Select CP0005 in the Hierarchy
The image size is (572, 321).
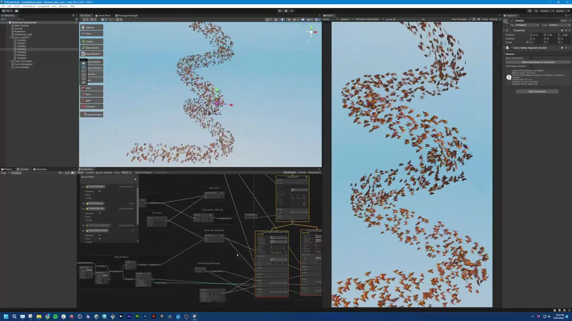(21, 55)
